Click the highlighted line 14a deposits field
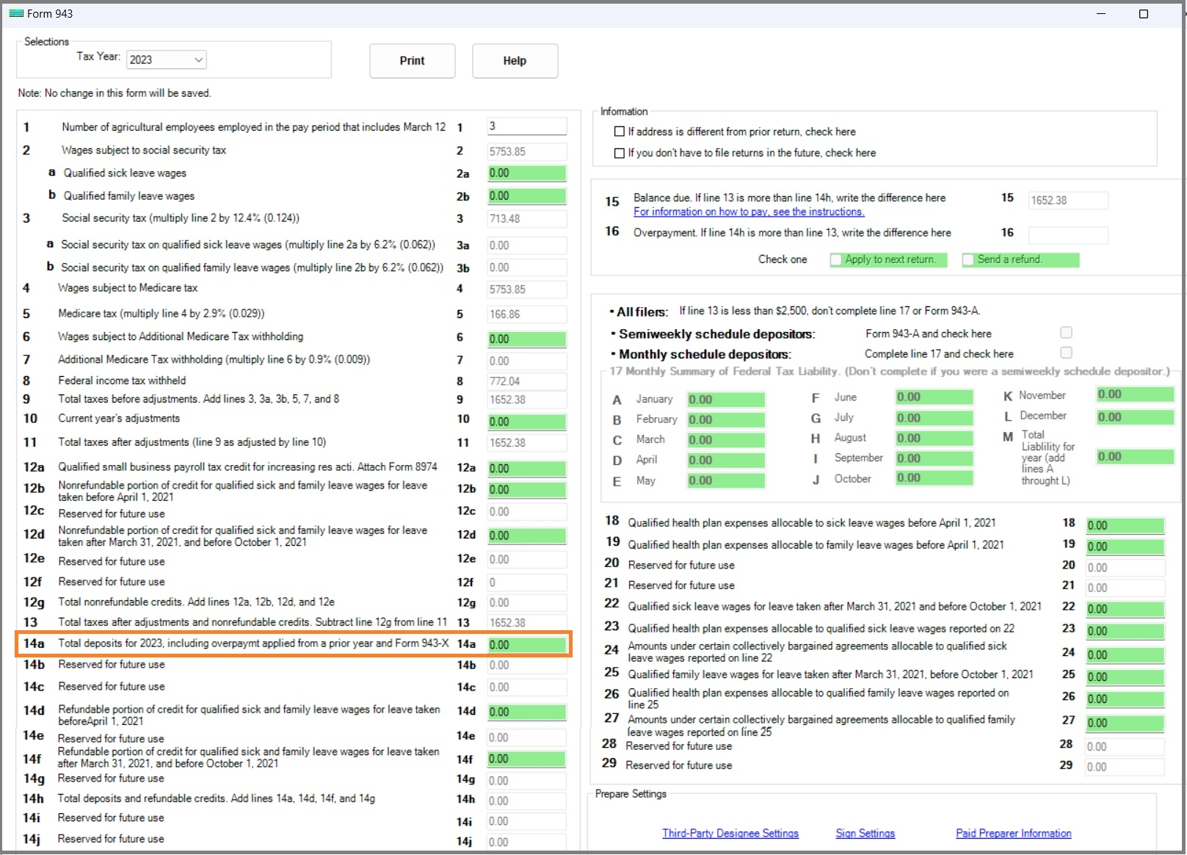Image resolution: width=1187 pixels, height=855 pixels. tap(526, 644)
